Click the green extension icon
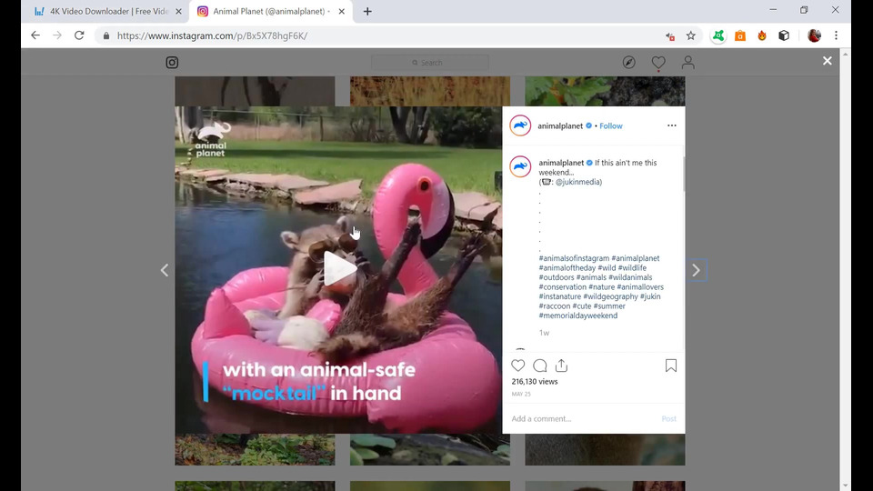 (x=718, y=35)
